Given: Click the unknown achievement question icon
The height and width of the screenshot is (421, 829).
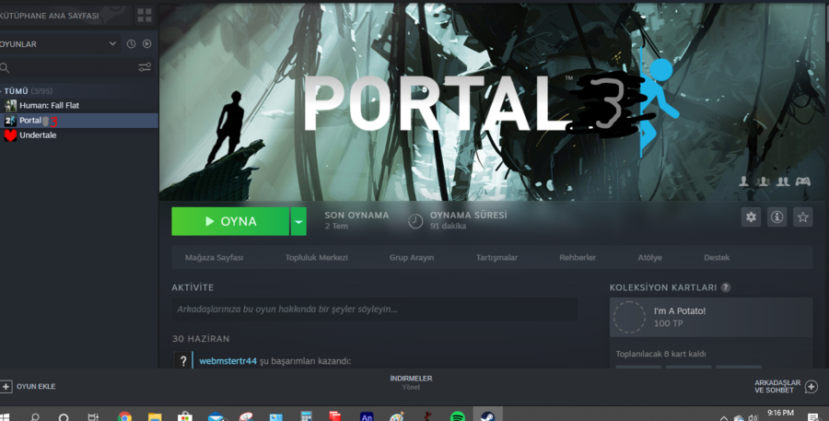Looking at the screenshot, I should pyautogui.click(x=183, y=361).
